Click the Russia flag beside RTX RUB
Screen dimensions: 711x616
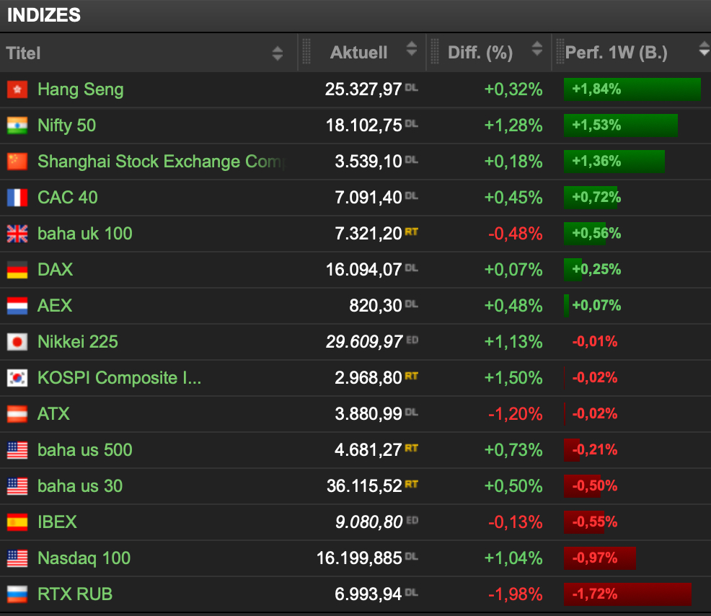coord(17,594)
